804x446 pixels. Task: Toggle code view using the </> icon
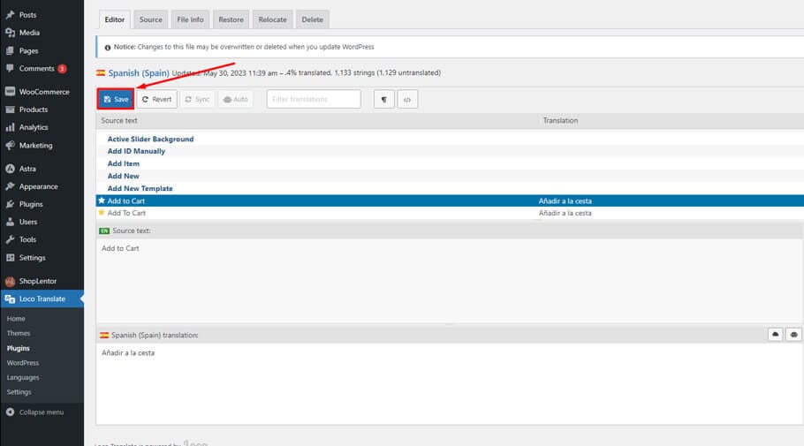pyautogui.click(x=407, y=99)
